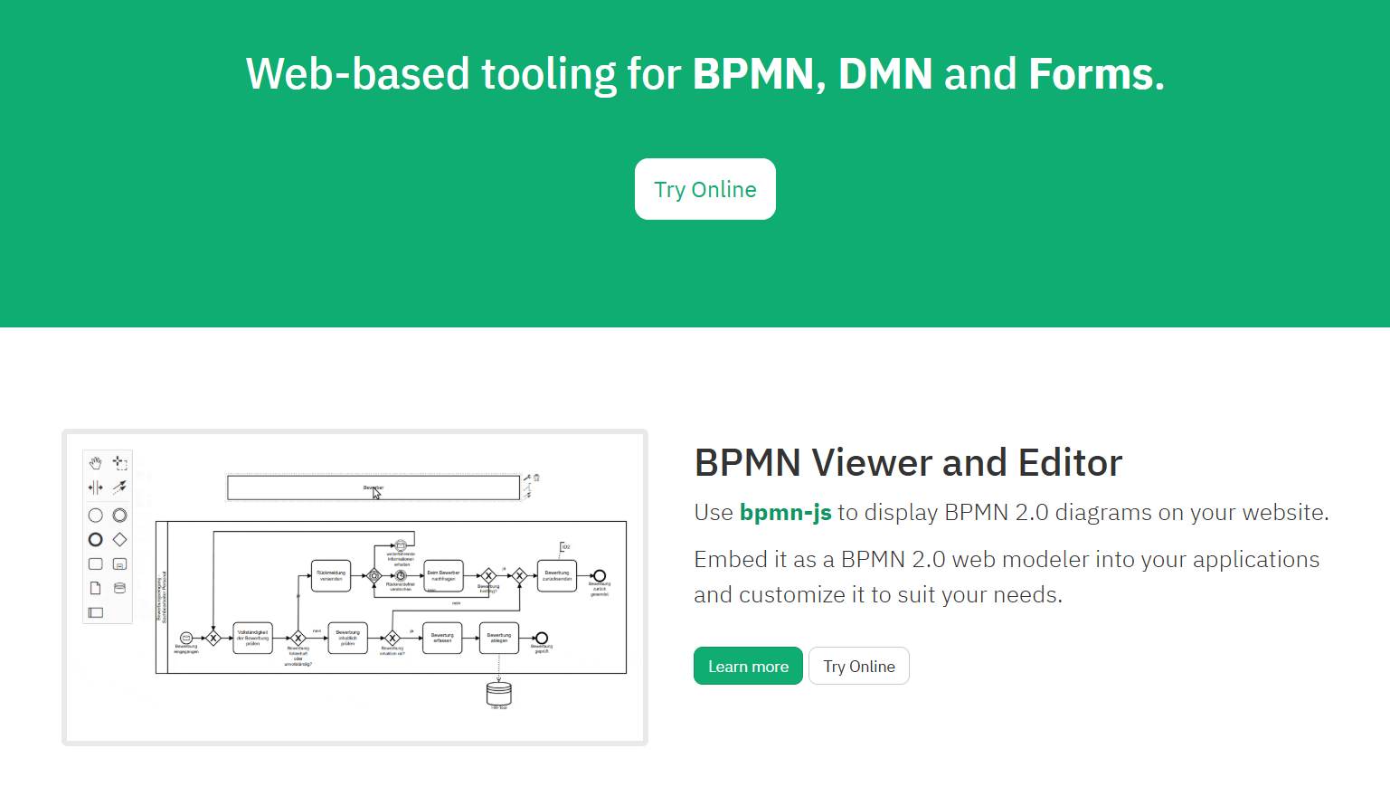Click the Rückmeldung versenden task
Viewport: 1390px width, 786px height.
(x=331, y=575)
